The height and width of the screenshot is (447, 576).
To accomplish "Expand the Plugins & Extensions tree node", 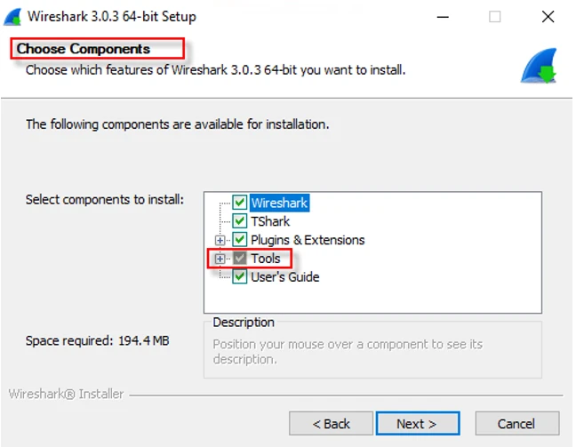I will point(220,240).
